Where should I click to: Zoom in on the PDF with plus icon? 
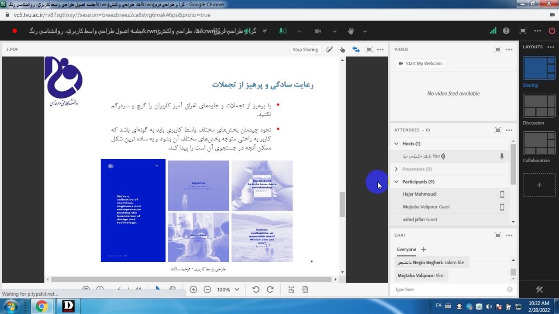coord(193,290)
